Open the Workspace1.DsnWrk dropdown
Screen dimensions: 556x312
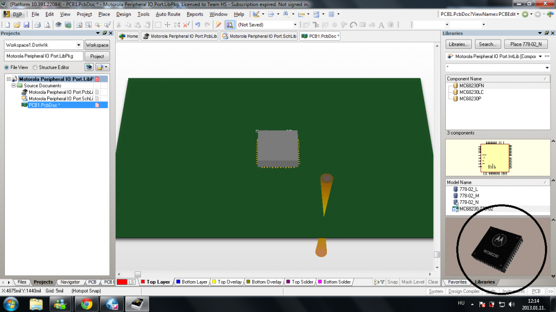79,45
